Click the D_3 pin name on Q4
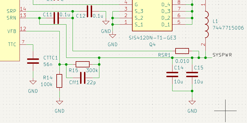Image resolution: width=247 pixels, height=123 pixels. click(166, 11)
